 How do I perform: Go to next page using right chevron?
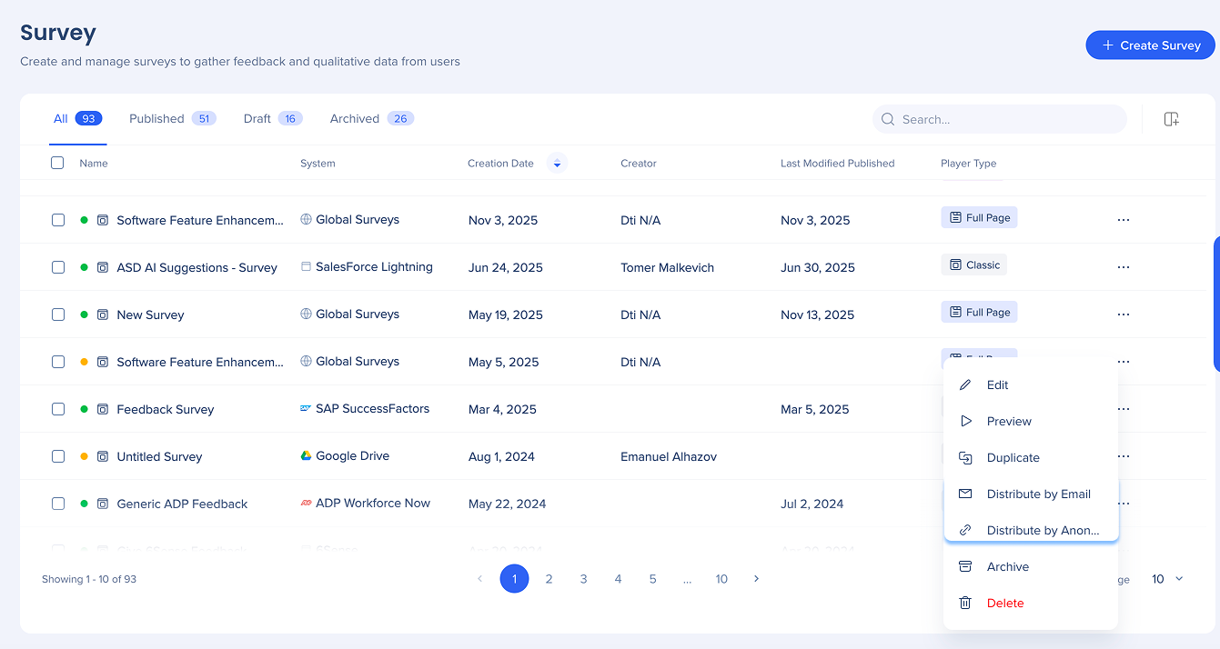(x=756, y=579)
